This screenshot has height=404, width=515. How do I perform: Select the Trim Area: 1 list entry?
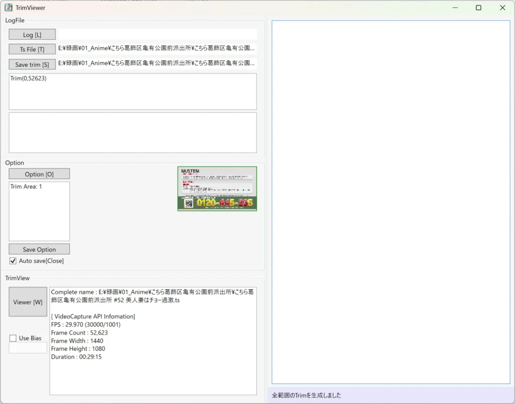[26, 187]
